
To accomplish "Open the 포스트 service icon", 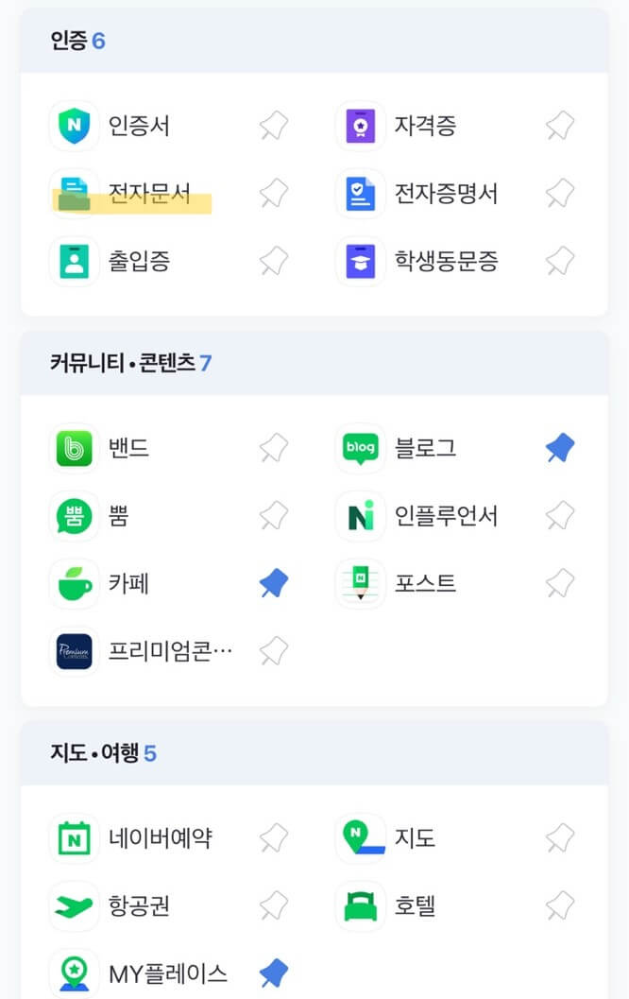I will pyautogui.click(x=359, y=583).
